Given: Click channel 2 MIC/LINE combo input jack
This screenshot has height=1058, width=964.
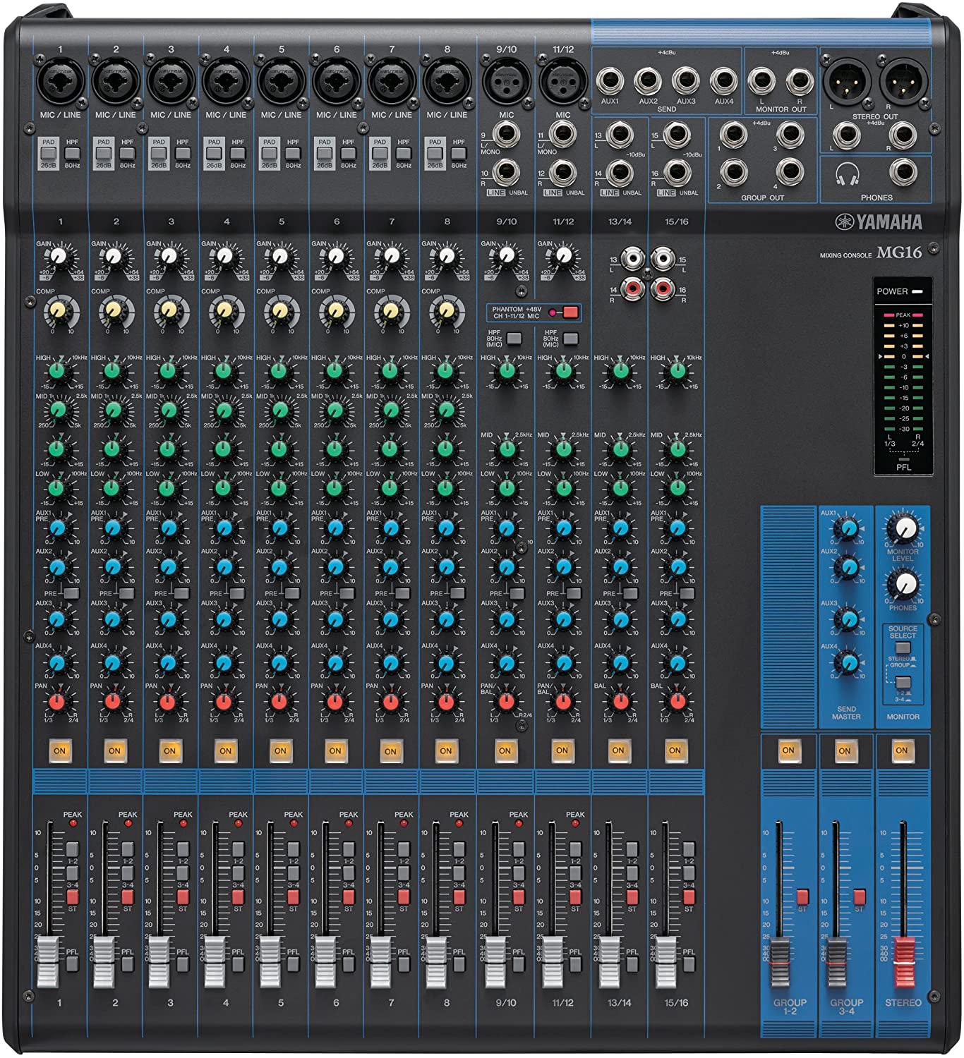Looking at the screenshot, I should (115, 81).
